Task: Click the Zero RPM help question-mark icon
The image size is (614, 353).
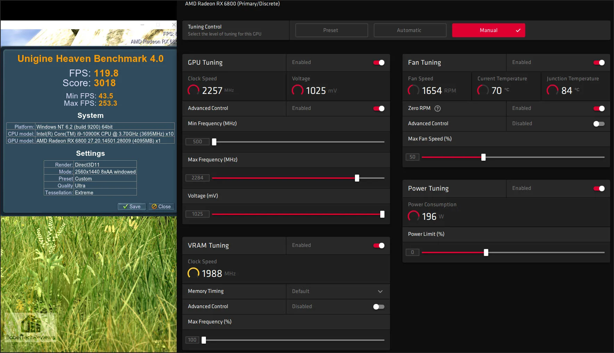Action: click(438, 109)
